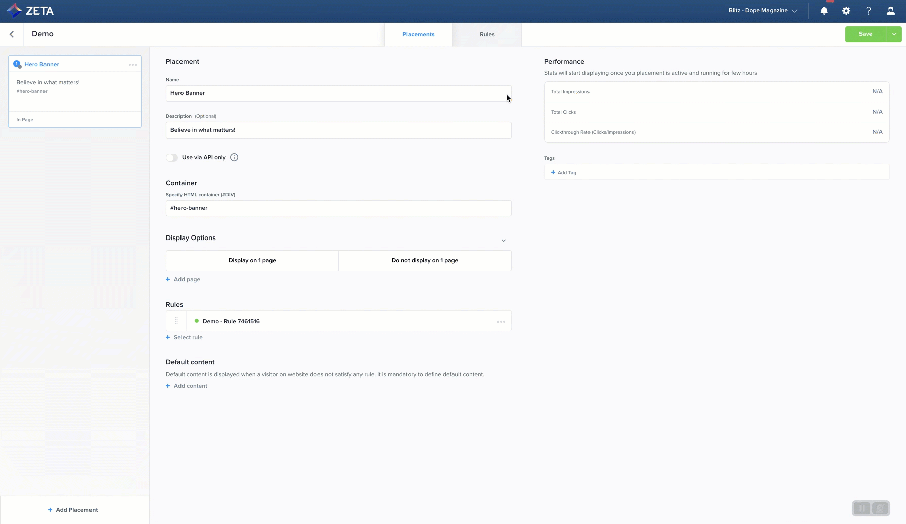Go back using the arrow beside Demo

pyautogui.click(x=12, y=34)
